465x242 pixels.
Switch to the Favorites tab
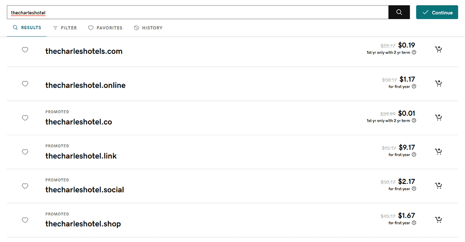click(105, 28)
